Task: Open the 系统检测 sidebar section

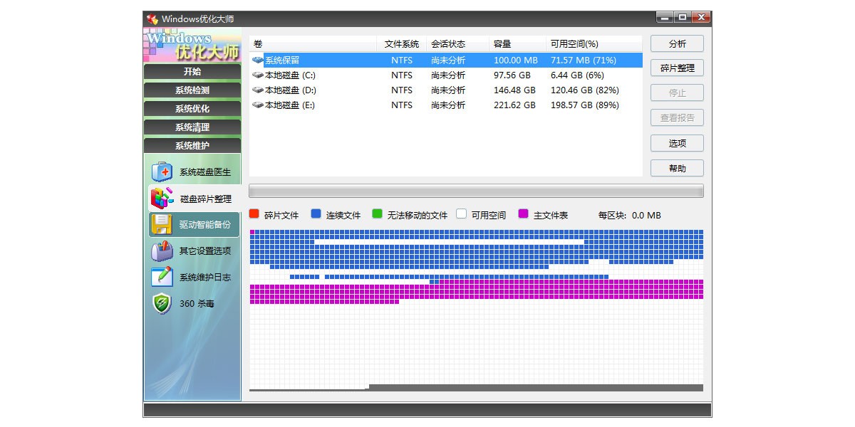Action: tap(192, 90)
